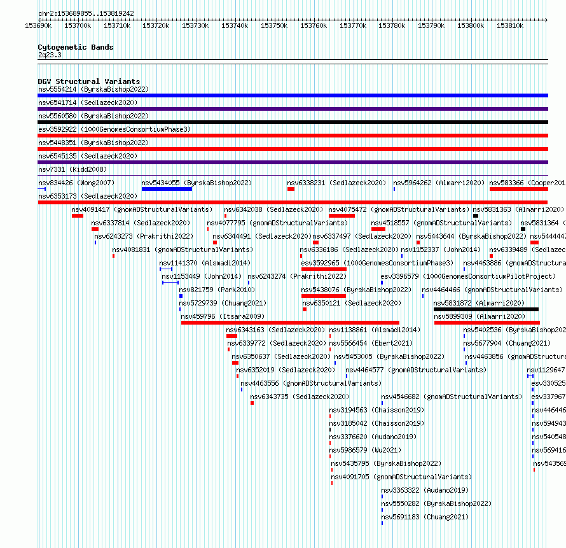Select the nsv821759 (Park2010) label
The width and height of the screenshot is (566, 548).
coord(217,290)
